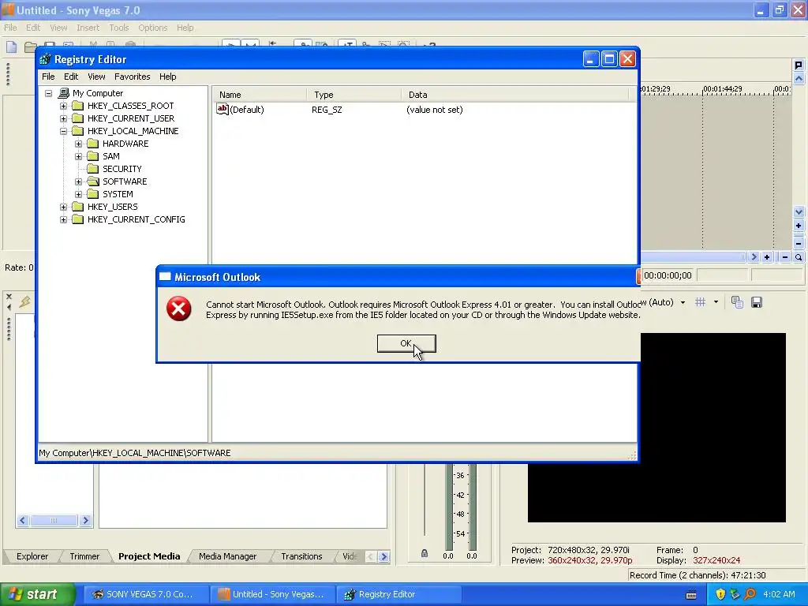Click the Project Media scrollbar left arrow

(x=23, y=521)
